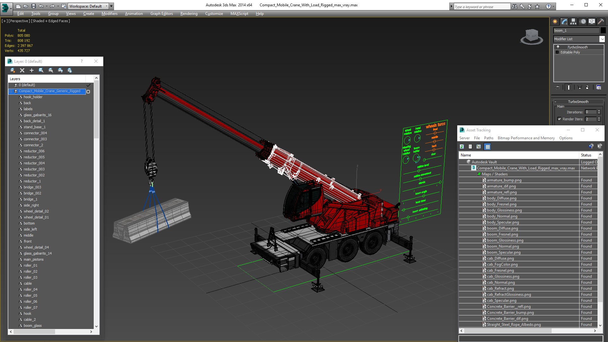The width and height of the screenshot is (608, 342).
Task: Click the Favorites star icon
Action: click(x=537, y=6)
